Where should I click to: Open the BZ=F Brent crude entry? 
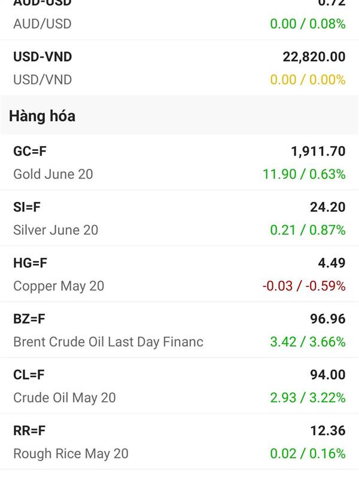(x=180, y=330)
